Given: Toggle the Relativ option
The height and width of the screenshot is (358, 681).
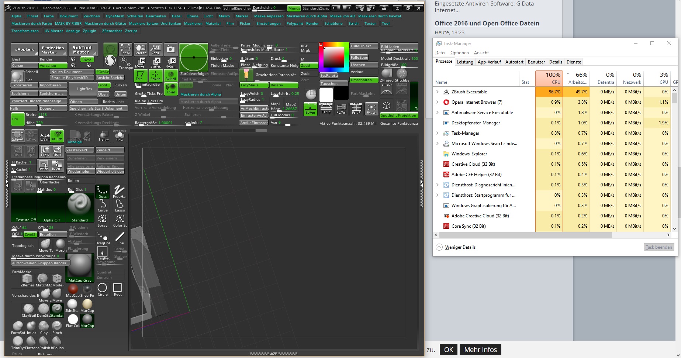Looking at the screenshot, I should point(284,85).
